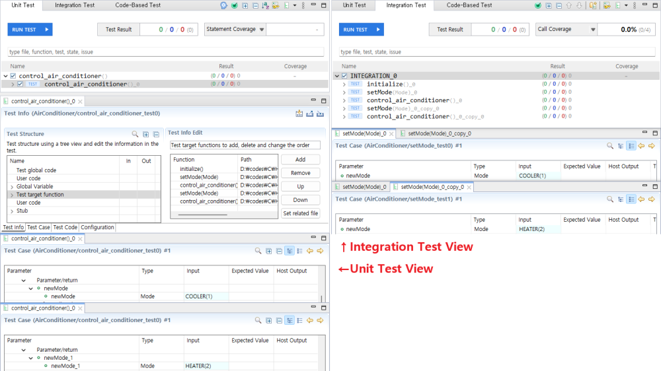Image resolution: width=661 pixels, height=371 pixels.
Task: Click the Integration Test filter input field
Action: pos(497,51)
